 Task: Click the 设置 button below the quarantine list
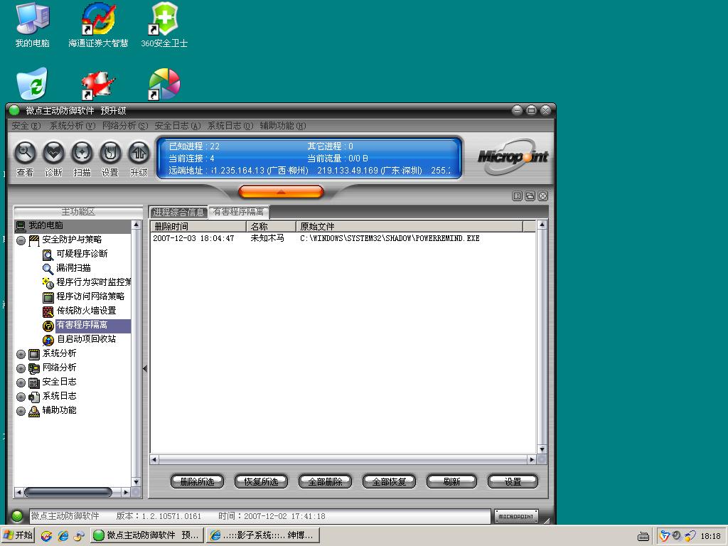tap(513, 482)
